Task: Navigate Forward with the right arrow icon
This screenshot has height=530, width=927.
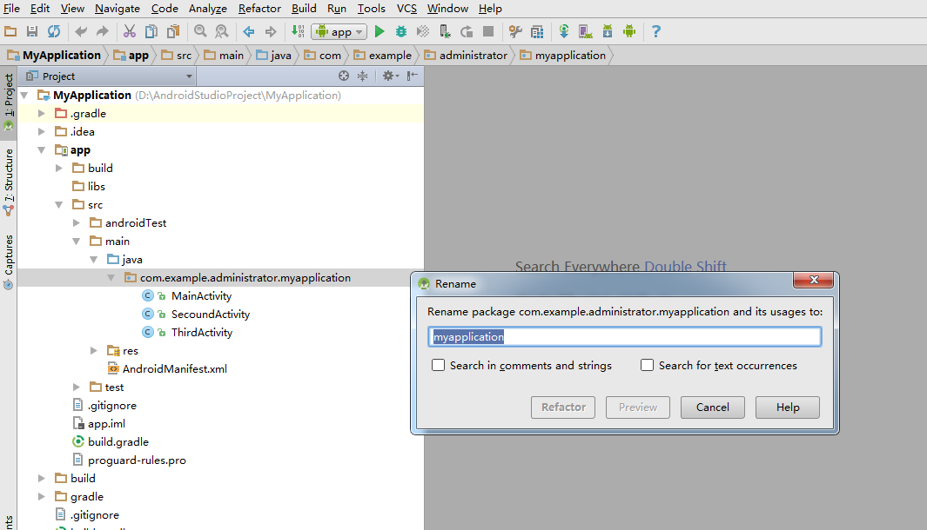Action: [x=270, y=31]
